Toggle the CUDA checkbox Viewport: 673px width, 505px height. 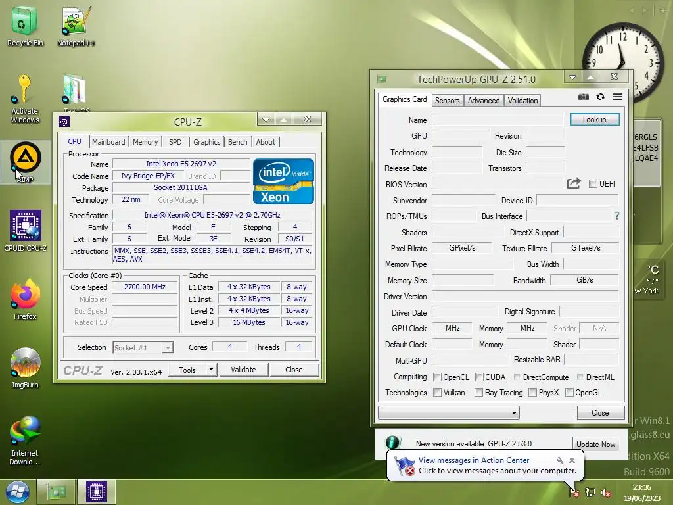[x=479, y=377]
